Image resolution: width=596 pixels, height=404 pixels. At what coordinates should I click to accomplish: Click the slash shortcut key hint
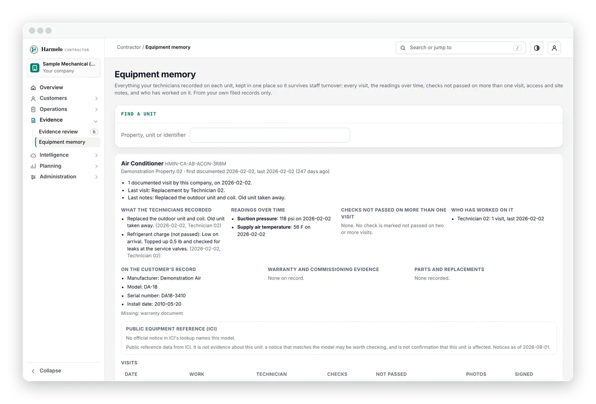517,48
